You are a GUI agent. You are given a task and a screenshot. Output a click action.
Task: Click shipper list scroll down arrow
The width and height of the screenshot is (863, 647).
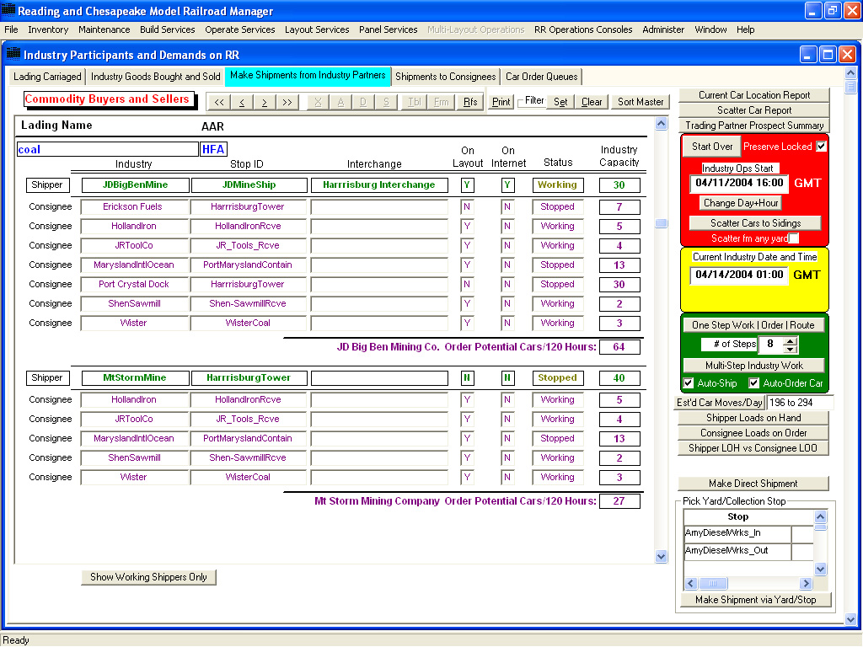tap(661, 557)
